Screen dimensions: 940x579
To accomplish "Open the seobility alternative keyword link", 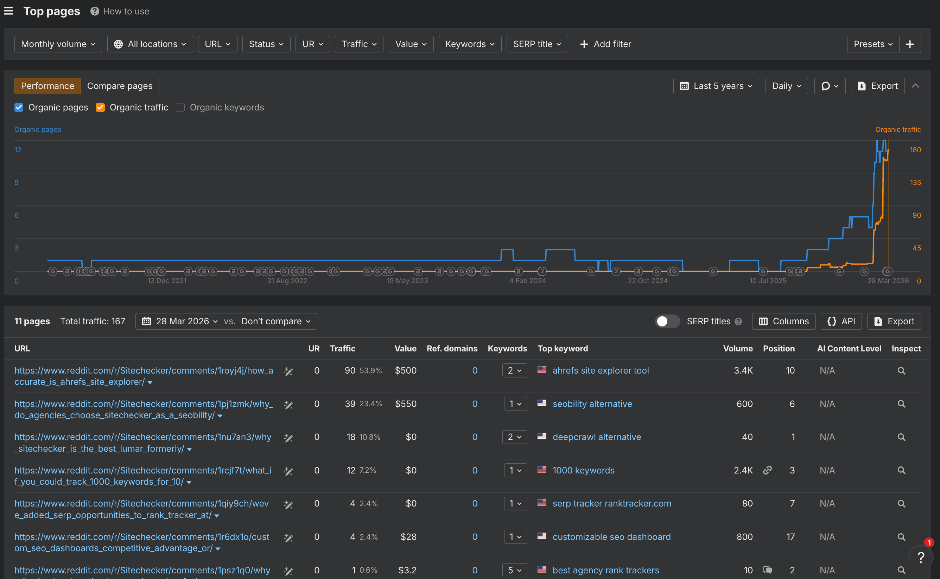I will click(592, 403).
